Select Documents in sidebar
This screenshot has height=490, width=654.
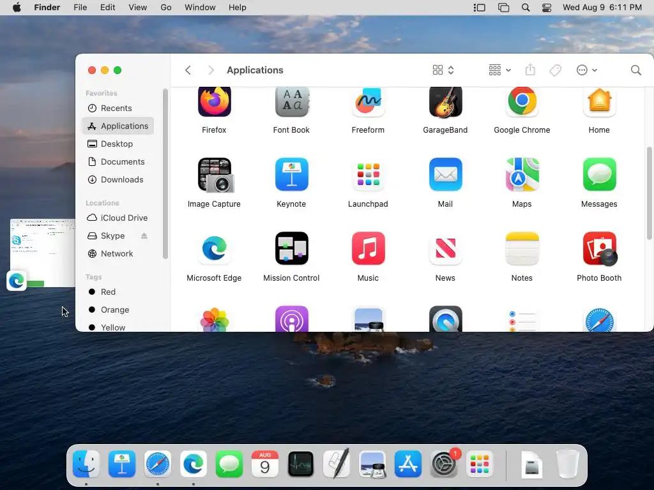(118, 161)
